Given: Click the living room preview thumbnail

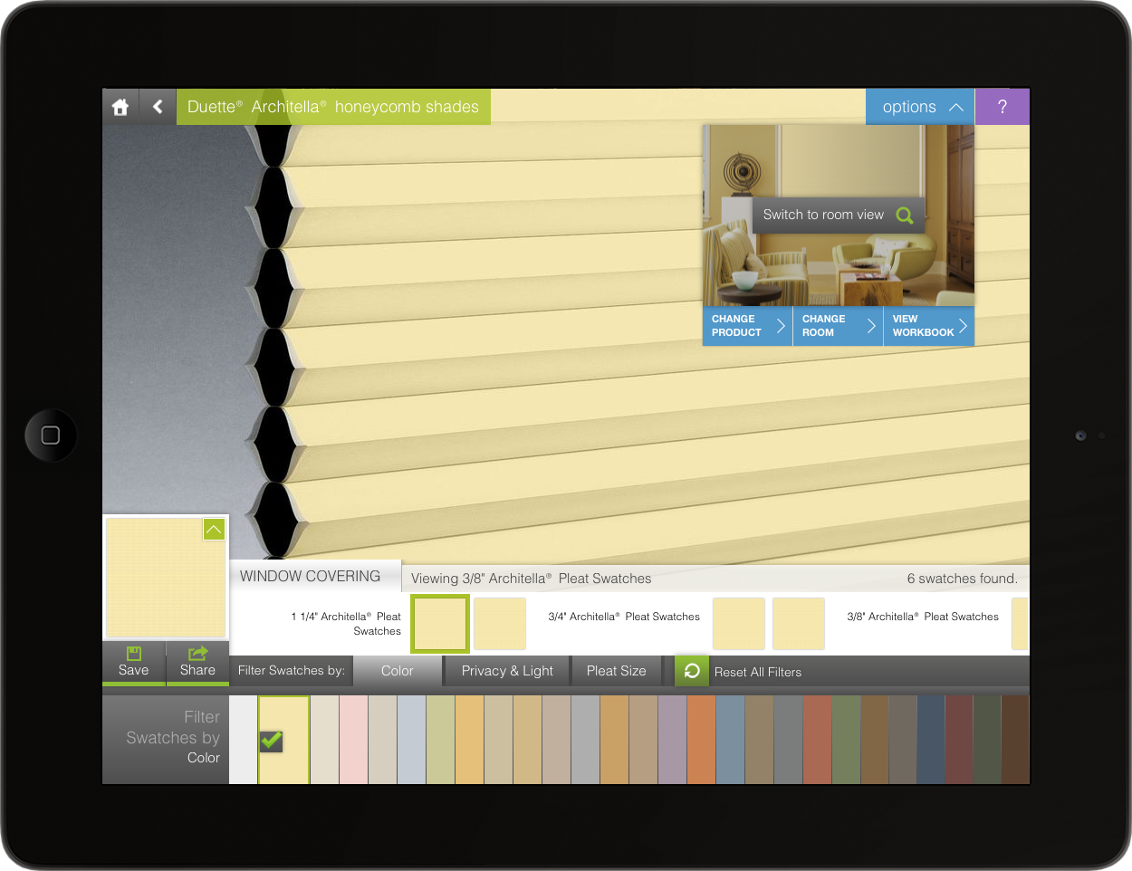Looking at the screenshot, I should [839, 215].
